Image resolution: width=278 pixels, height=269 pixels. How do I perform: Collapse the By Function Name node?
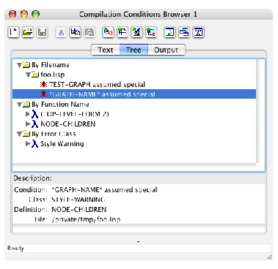[19, 105]
